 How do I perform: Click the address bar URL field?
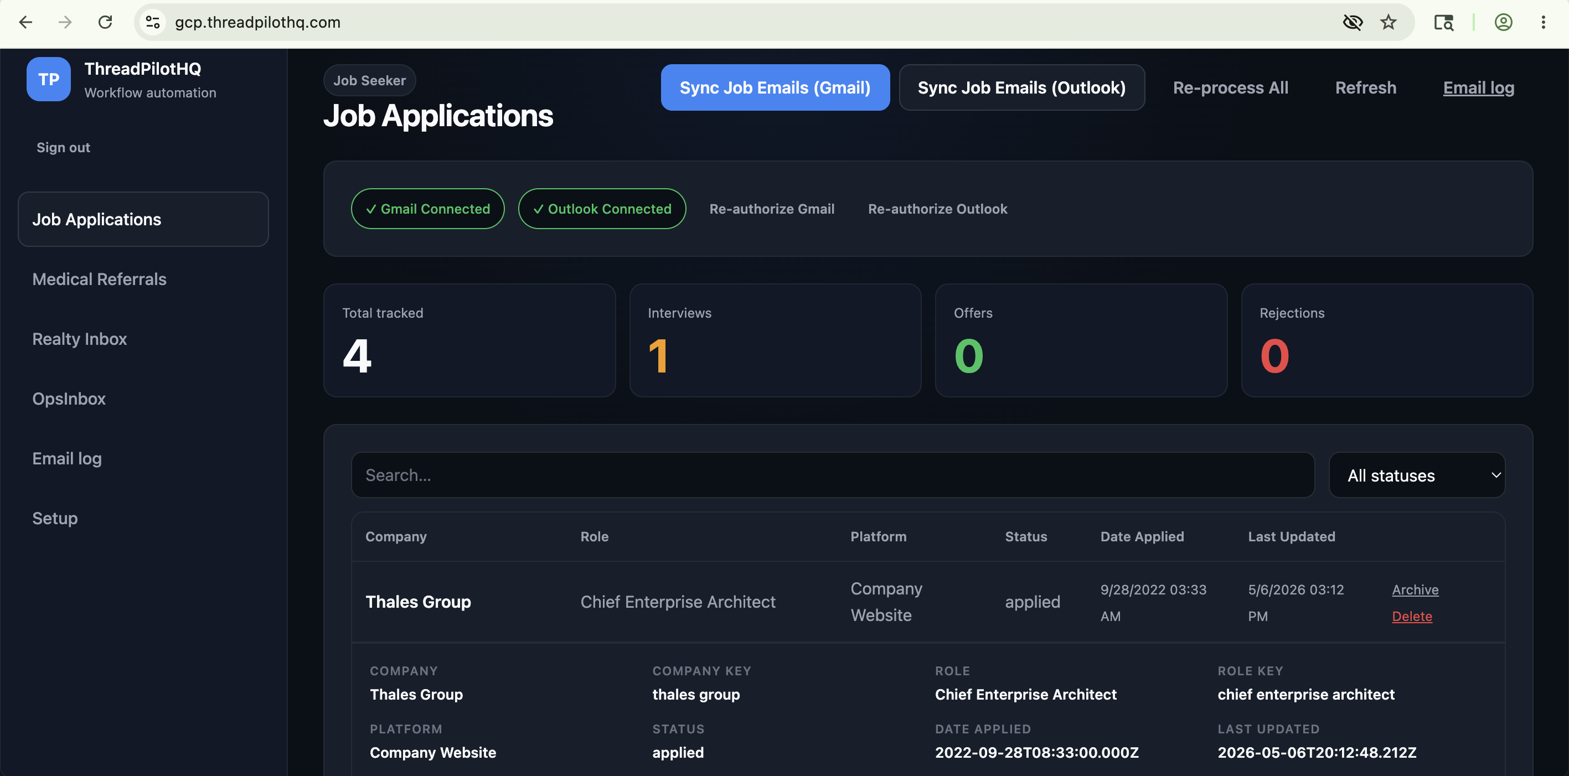pyautogui.click(x=731, y=23)
